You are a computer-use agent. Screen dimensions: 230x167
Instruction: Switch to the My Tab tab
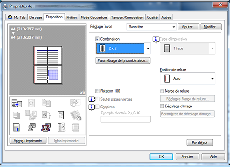16,18
